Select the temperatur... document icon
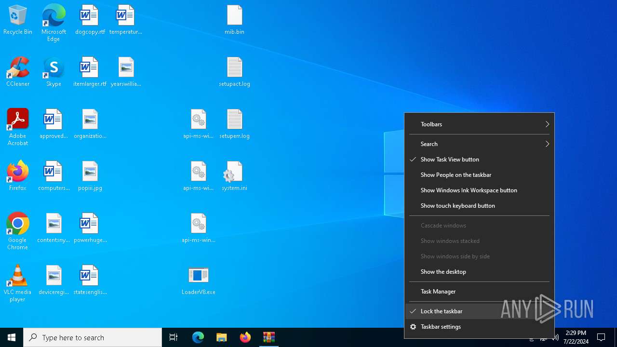Viewport: 617px width, 347px height. (125, 20)
